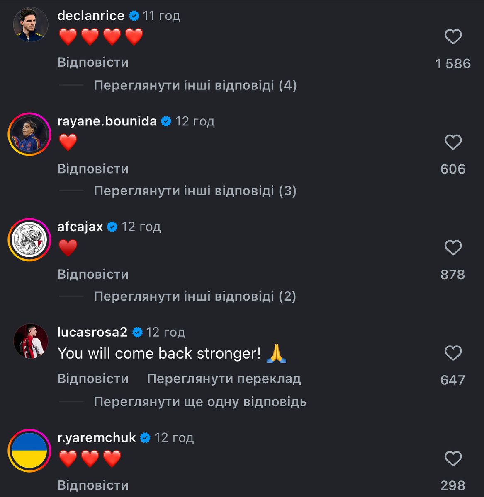View rayane.bounida's story avatar
484x497 pixels.
[x=29, y=134]
